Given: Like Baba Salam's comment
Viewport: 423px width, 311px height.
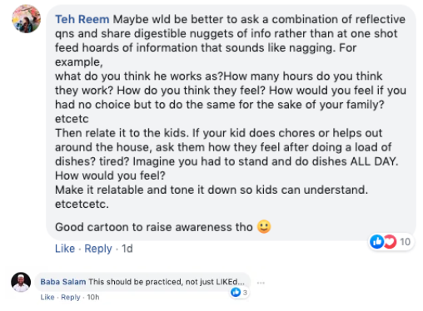Looking at the screenshot, I should click(x=47, y=297).
